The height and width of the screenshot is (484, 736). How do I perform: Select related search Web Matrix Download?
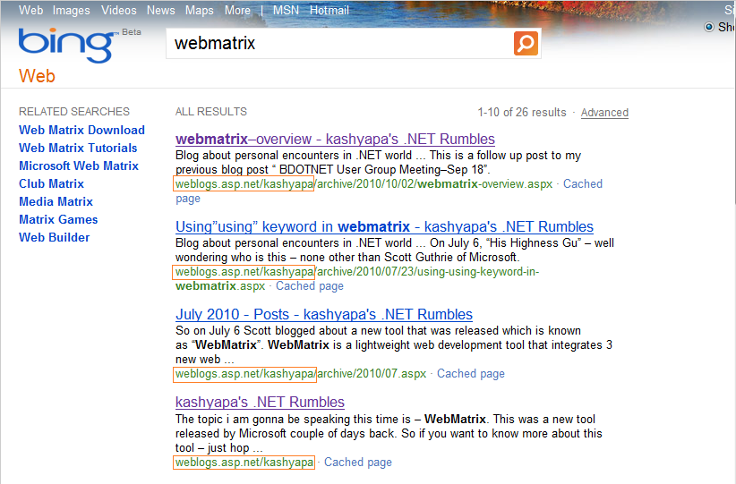81,130
